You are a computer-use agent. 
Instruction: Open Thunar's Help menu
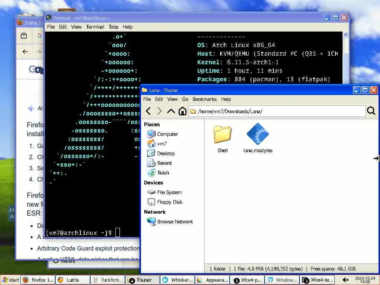tap(226, 99)
